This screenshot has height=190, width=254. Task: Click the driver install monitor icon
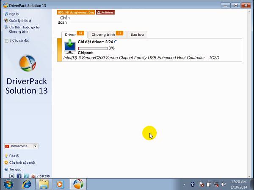(70, 47)
